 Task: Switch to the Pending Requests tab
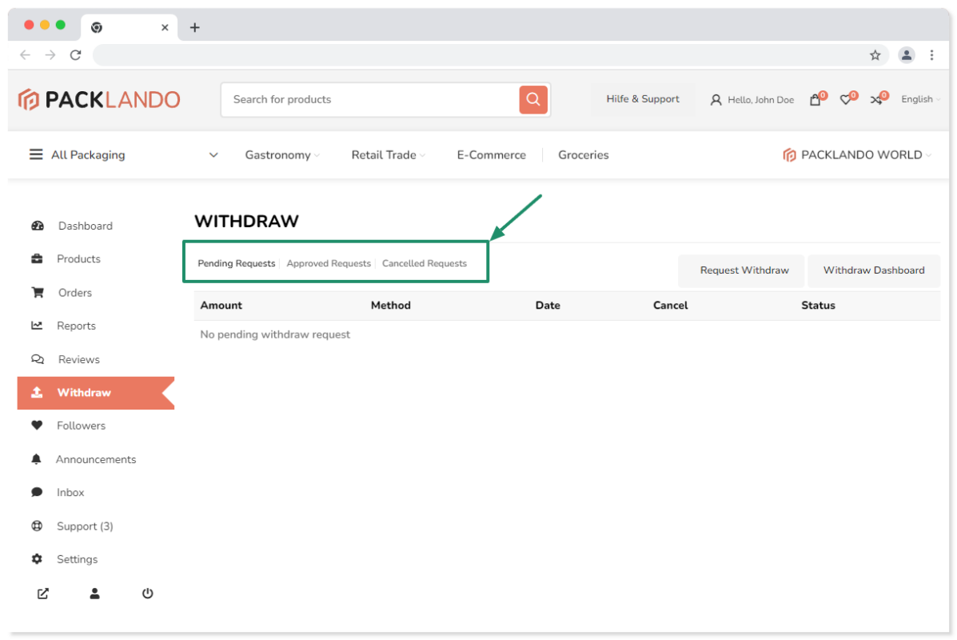(236, 263)
